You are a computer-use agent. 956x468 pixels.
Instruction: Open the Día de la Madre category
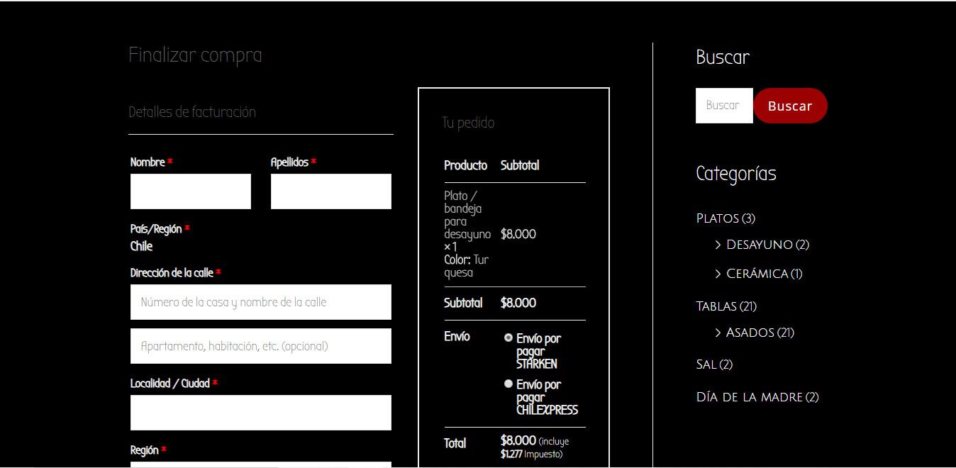(750, 397)
